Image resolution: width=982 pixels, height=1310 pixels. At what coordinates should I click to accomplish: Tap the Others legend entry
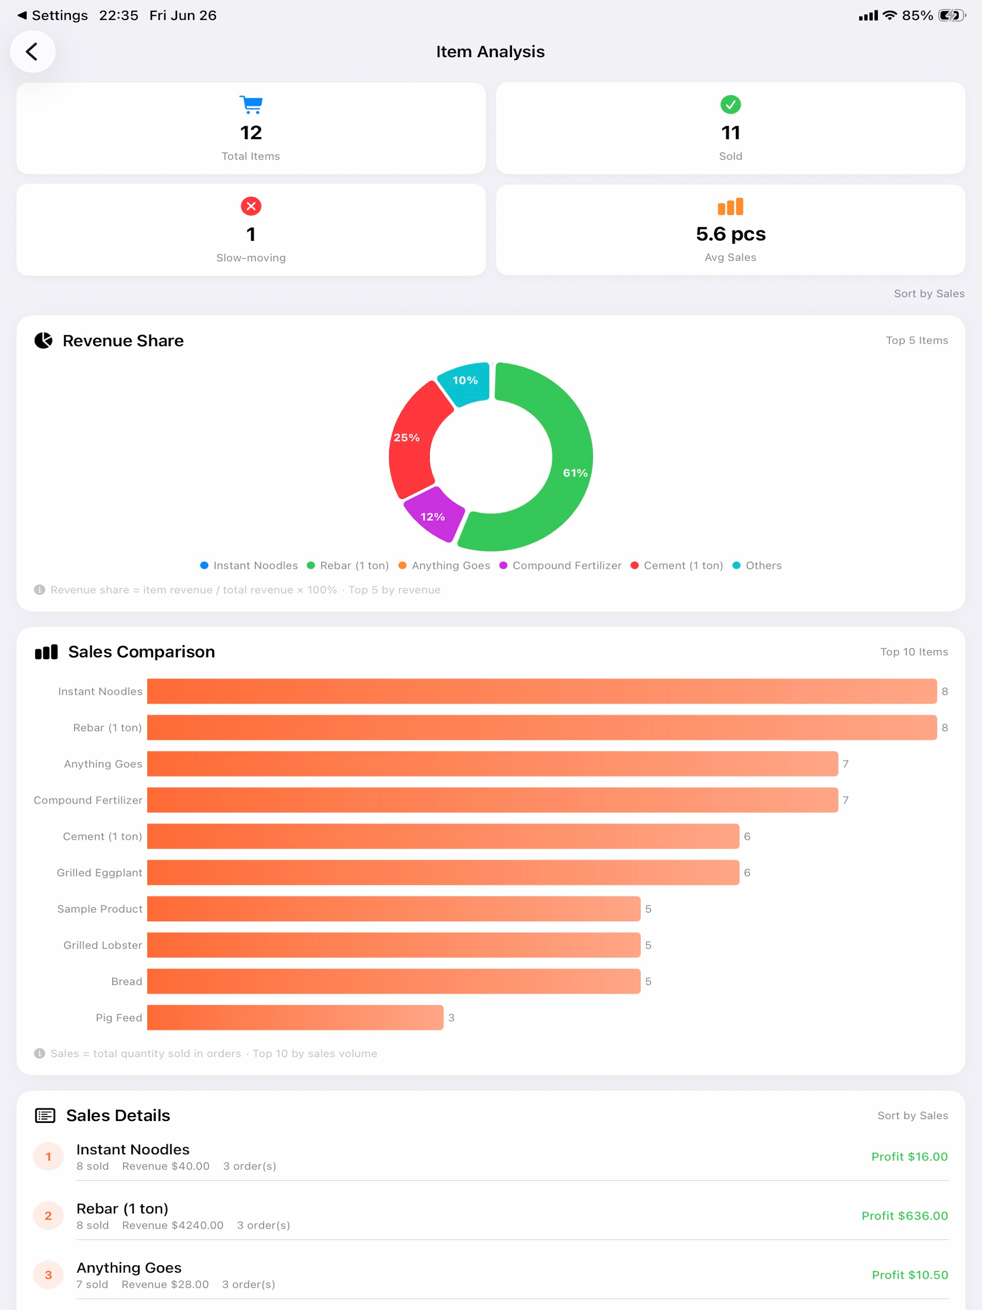[x=757, y=566]
